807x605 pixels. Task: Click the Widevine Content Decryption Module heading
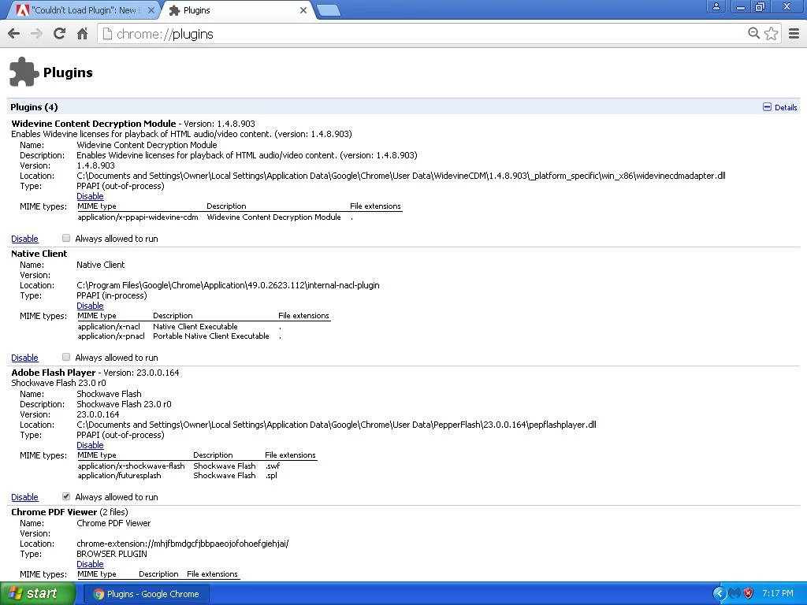click(94, 124)
